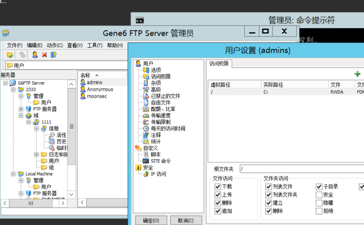Click the server tree scroll up arrow

(x=72, y=84)
